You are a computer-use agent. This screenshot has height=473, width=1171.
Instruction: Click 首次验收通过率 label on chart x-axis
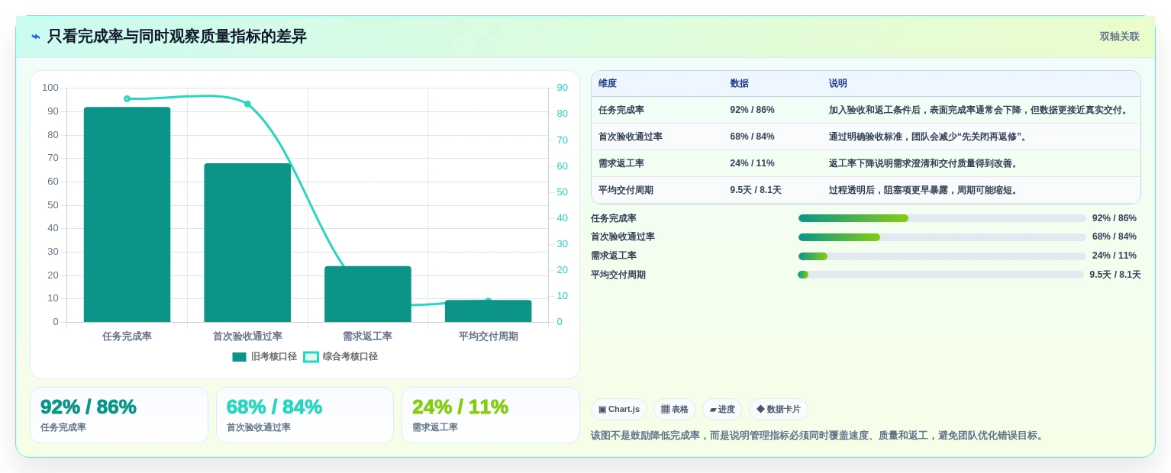(247, 336)
